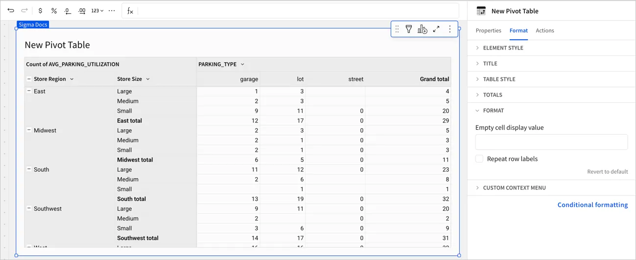Select the Midwest total row label

coord(135,160)
